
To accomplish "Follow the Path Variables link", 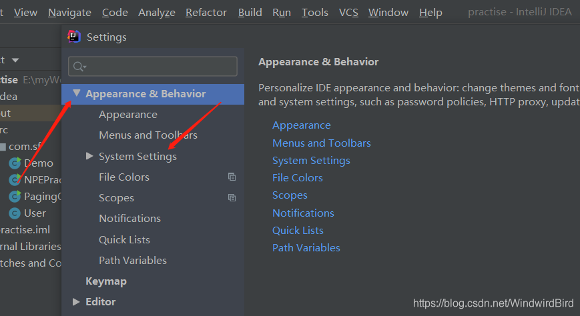I will click(x=306, y=247).
